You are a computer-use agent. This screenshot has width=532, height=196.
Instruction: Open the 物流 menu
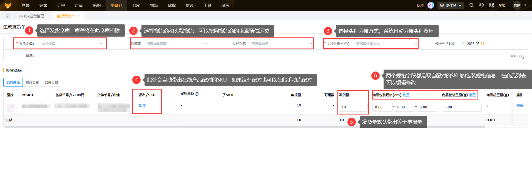(x=154, y=5)
